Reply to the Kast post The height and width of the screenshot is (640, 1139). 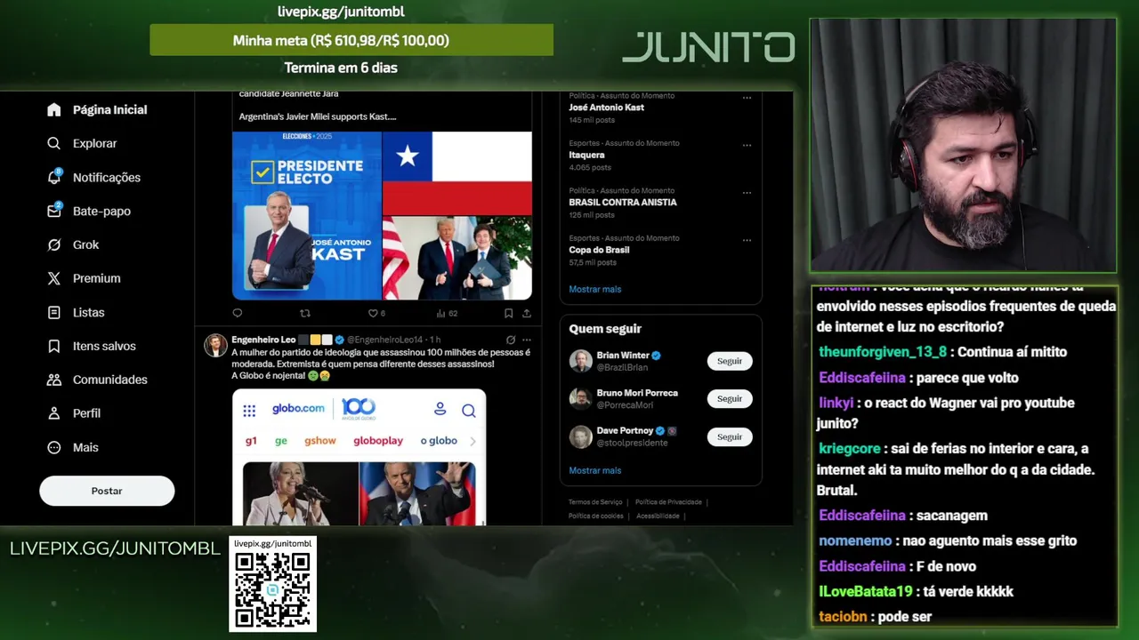237,313
